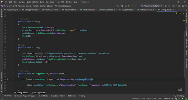The width and height of the screenshot is (188, 100).
Task: Open the Edit menu
Action: (x=11, y=2)
